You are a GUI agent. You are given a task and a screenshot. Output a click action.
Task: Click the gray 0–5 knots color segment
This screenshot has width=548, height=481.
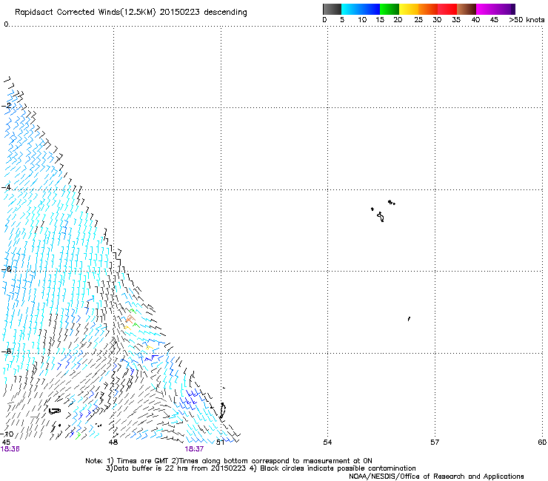click(x=332, y=9)
